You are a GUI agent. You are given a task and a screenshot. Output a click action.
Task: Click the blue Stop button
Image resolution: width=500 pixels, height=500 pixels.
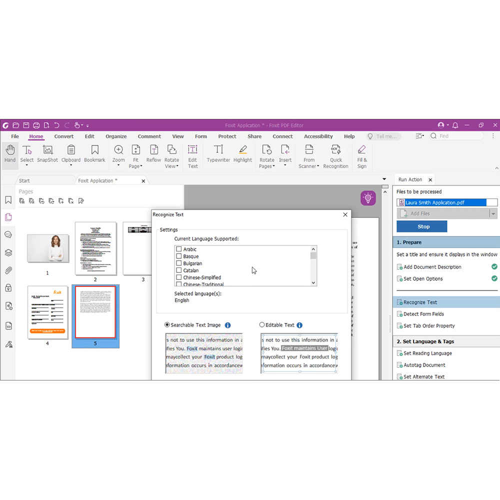click(x=422, y=226)
